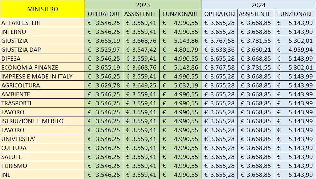Select ECONOMIA FINANZE 2024 ASSISTENTI € 3.781,55
316x179 pixels.
256,67
